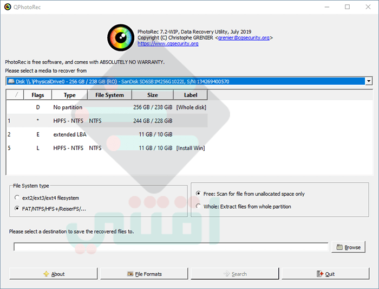Click the '[Whole disk]' label cell
Image resolution: width=379 pixels, height=289 pixels.
tap(191, 107)
